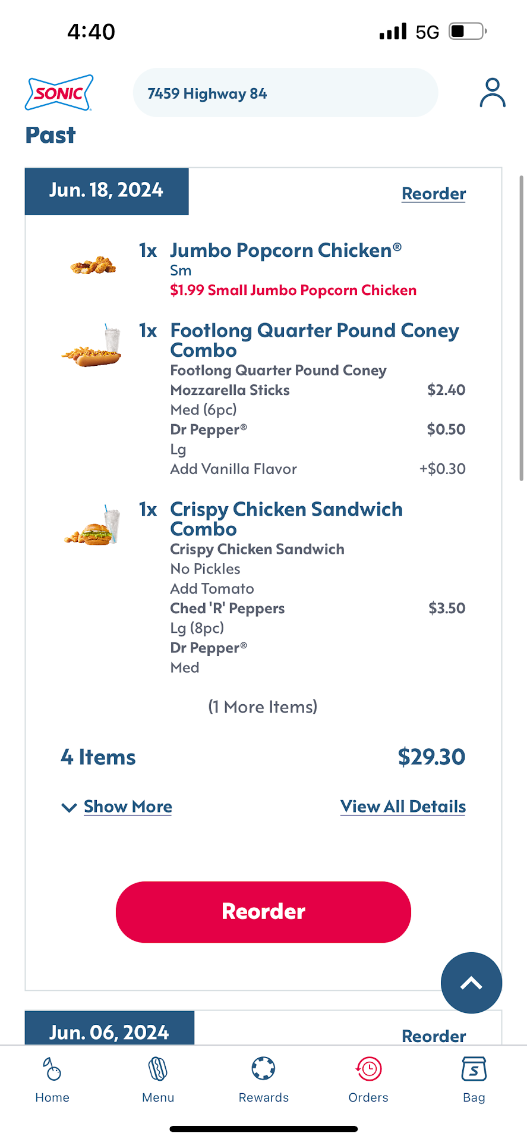Open View All Details link
The image size is (527, 1142).
[403, 807]
